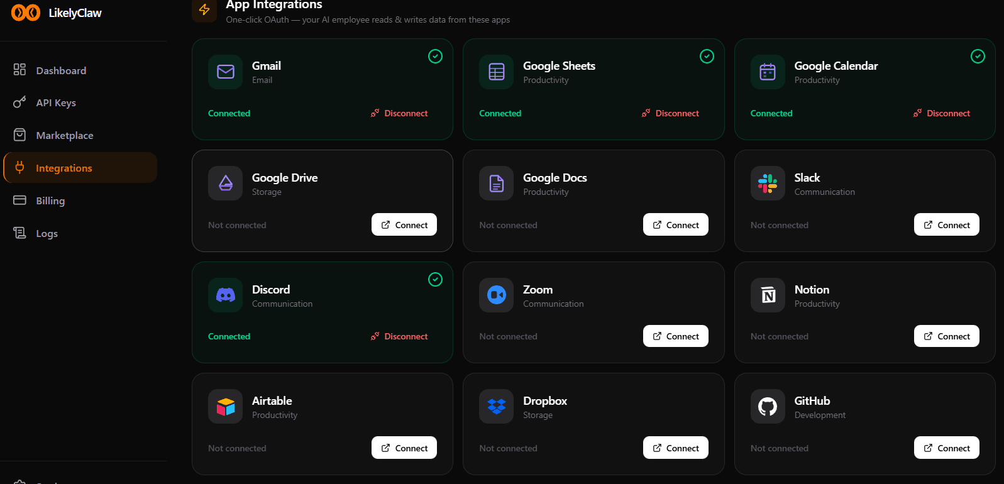Disconnect the Gmail integration
This screenshot has height=484, width=1004.
click(x=399, y=113)
